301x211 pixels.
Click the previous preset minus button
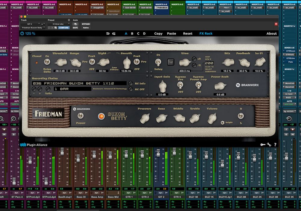pos(49,28)
